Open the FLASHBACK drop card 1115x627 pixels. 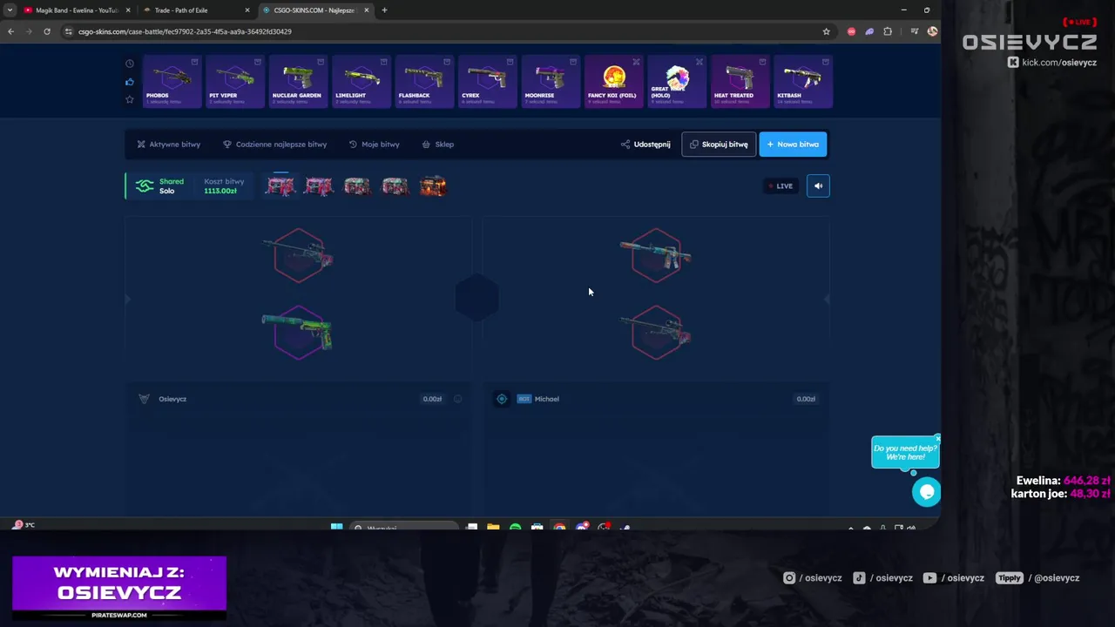pyautogui.click(x=424, y=82)
